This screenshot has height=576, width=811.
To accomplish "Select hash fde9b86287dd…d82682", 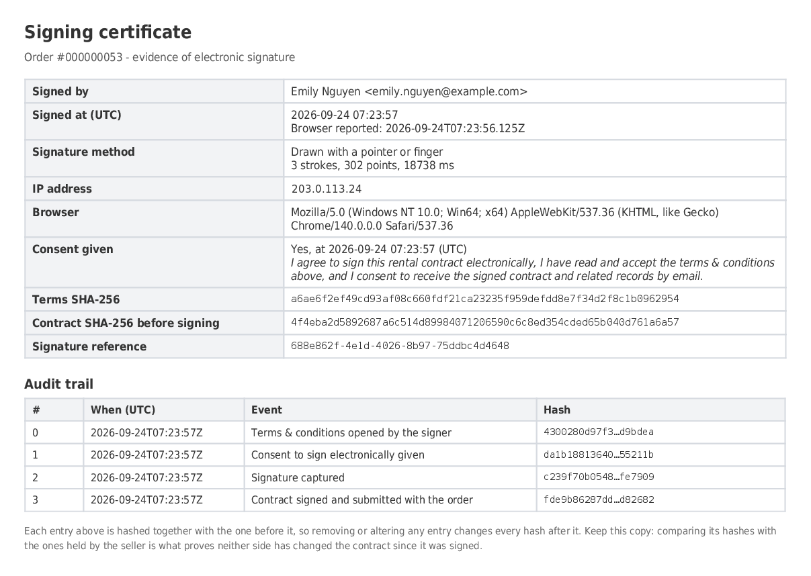I will tap(599, 499).
